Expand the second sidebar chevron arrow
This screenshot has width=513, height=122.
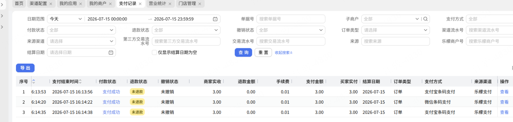(x=2, y=16)
